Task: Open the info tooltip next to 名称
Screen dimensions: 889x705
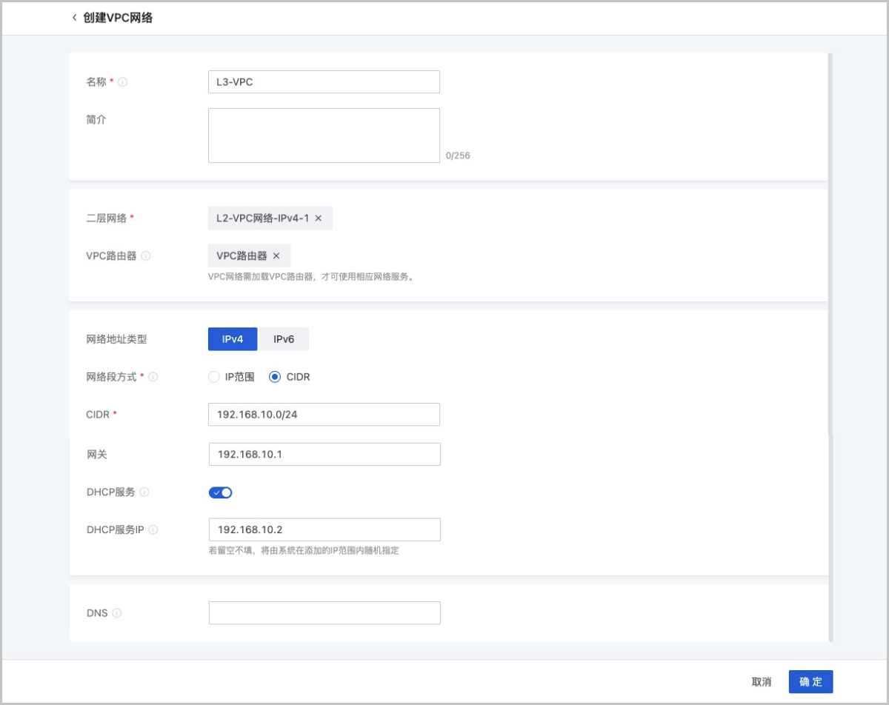Action: tap(123, 81)
